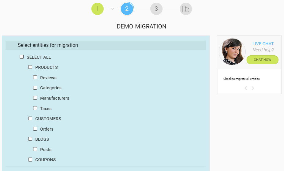Enable the PRODUCTS checkbox
Image resolution: width=284 pixels, height=171 pixels.
pyautogui.click(x=30, y=67)
